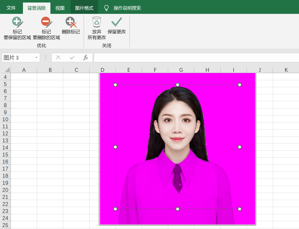
Task: Click Keep Changes (保留更改) checkmark icon
Action: (116, 22)
